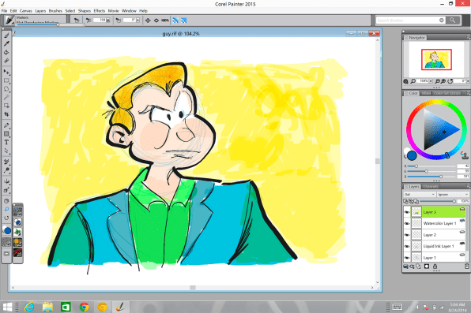
Task: Open the Shapes menu
Action: click(85, 11)
